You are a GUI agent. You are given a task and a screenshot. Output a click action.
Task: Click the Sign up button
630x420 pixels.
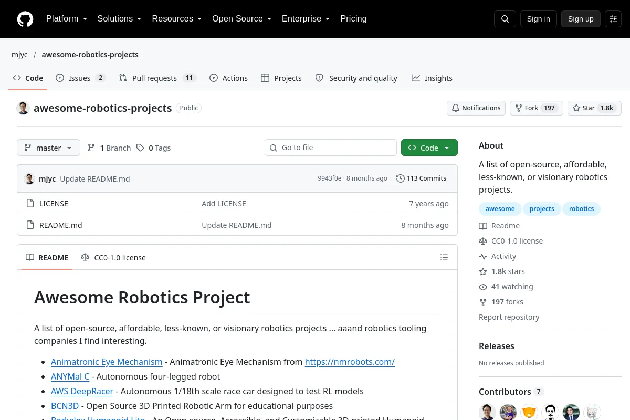(581, 19)
